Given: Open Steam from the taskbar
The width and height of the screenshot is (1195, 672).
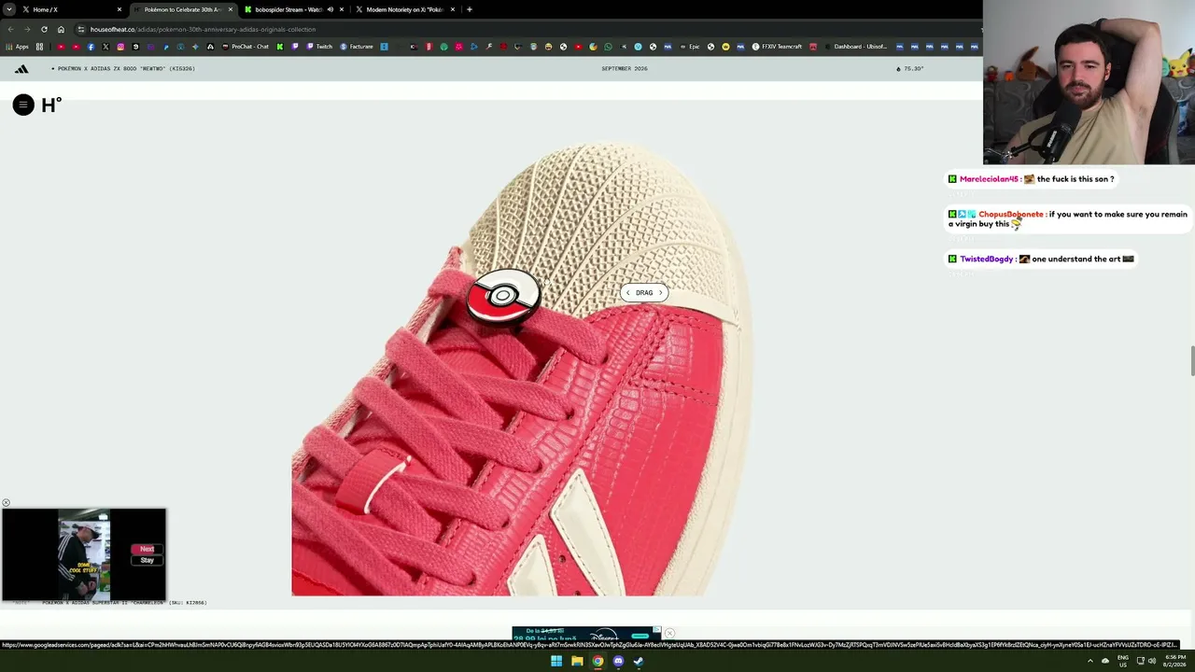Looking at the screenshot, I should click(x=639, y=662).
